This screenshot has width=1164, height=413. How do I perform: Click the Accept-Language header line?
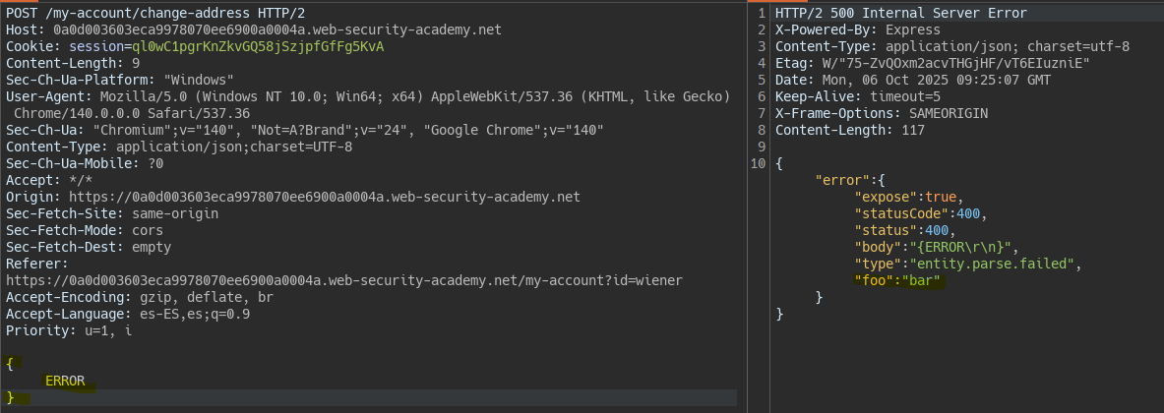(128, 314)
